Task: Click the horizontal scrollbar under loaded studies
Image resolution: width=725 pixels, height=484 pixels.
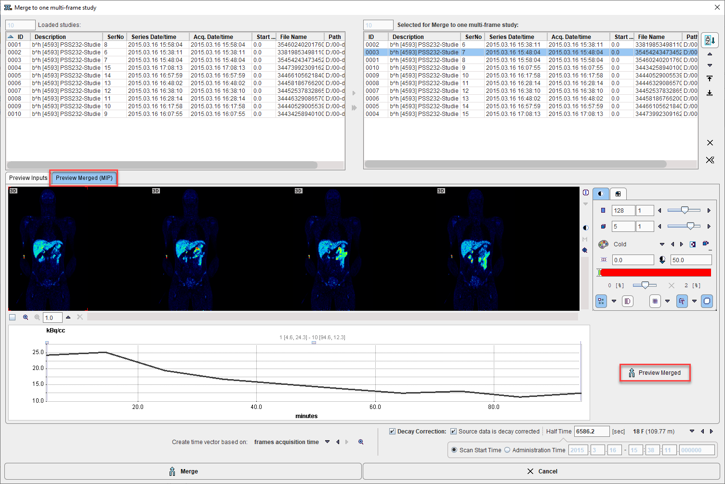Action: (162, 165)
